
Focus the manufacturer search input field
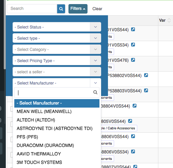[x=57, y=92]
